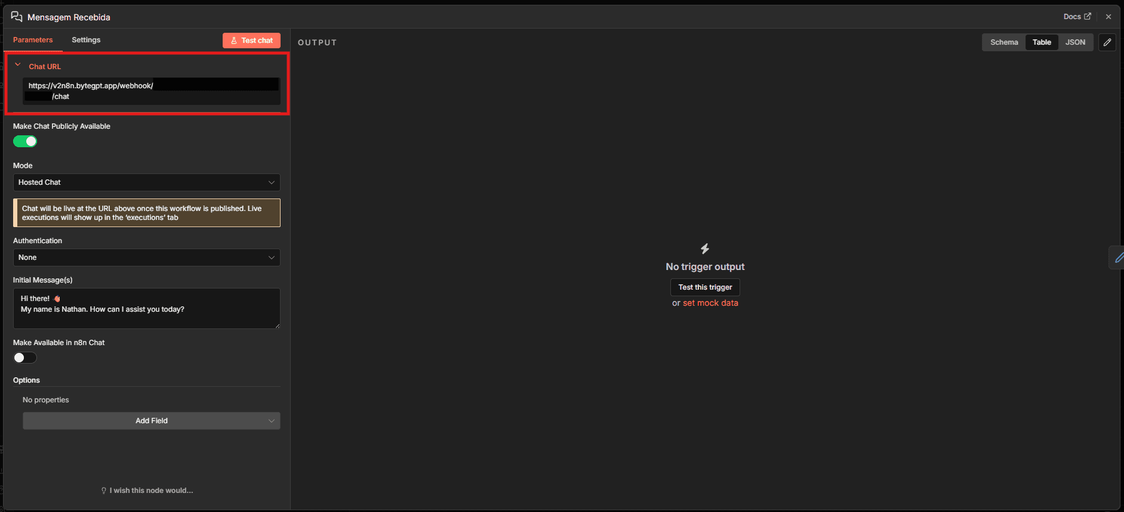
Task: Switch output view to Schema
Action: coord(1003,42)
